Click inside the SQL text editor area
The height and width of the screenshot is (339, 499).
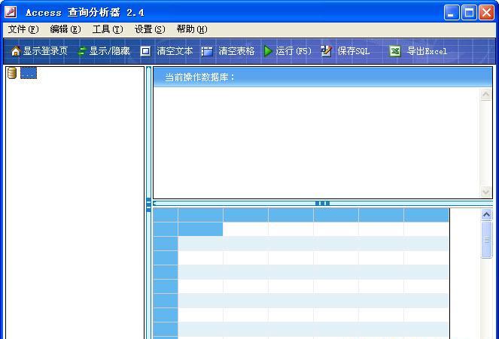tap(316, 139)
